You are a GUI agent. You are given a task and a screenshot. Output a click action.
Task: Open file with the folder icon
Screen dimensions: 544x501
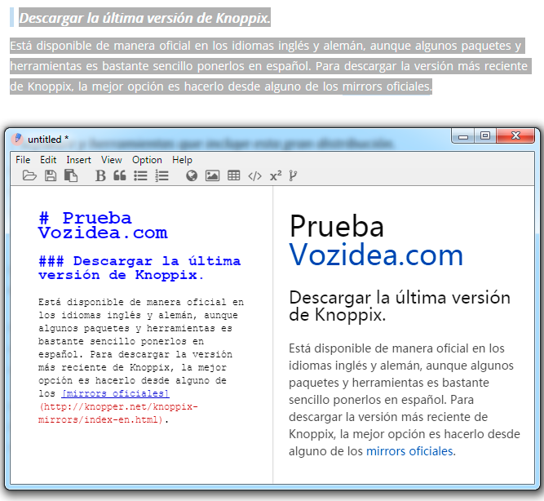click(x=29, y=175)
